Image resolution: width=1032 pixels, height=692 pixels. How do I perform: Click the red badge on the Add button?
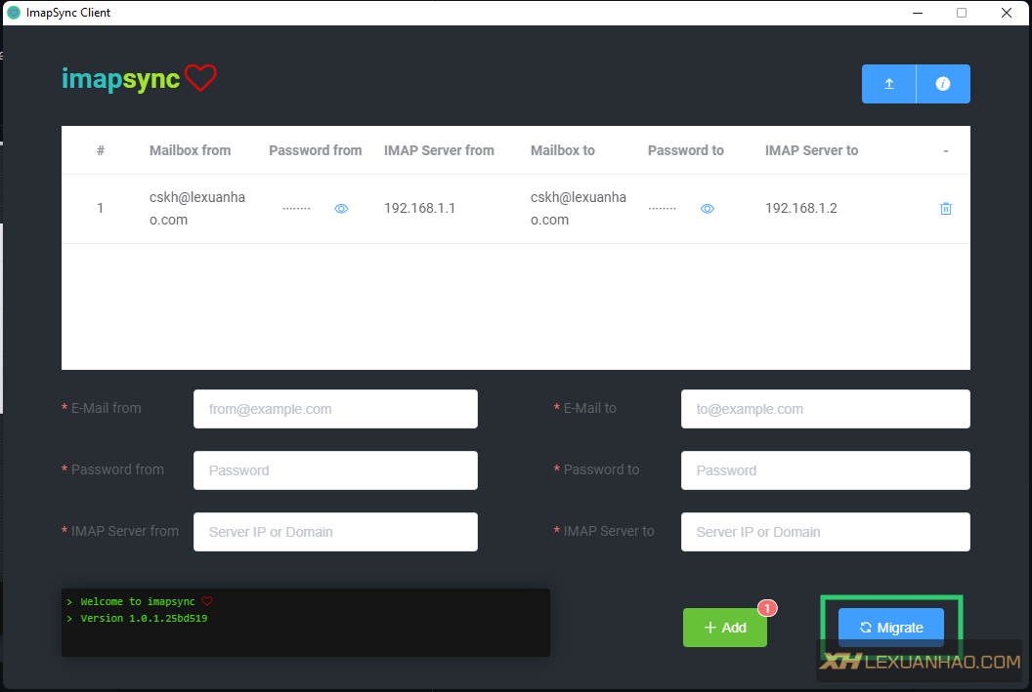coord(767,608)
